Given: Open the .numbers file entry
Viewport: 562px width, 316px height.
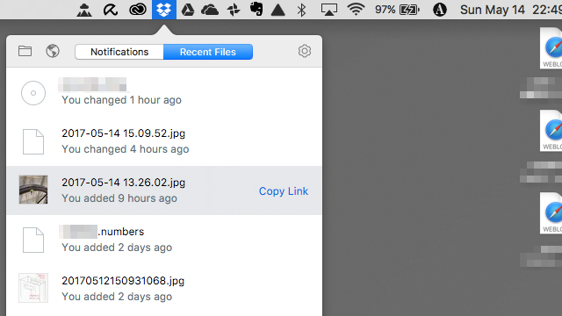Looking at the screenshot, I should (164, 240).
